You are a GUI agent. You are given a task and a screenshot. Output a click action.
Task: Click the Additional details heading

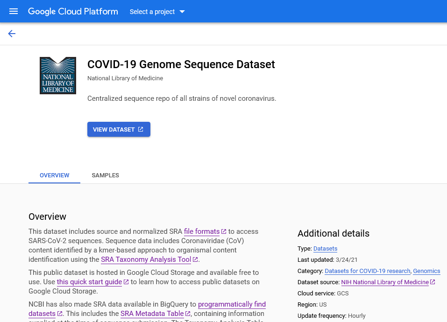coord(333,233)
